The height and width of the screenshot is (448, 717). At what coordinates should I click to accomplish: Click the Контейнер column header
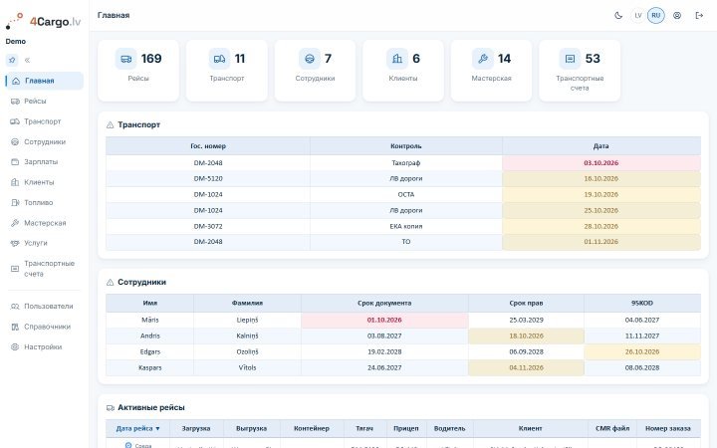tap(312, 428)
